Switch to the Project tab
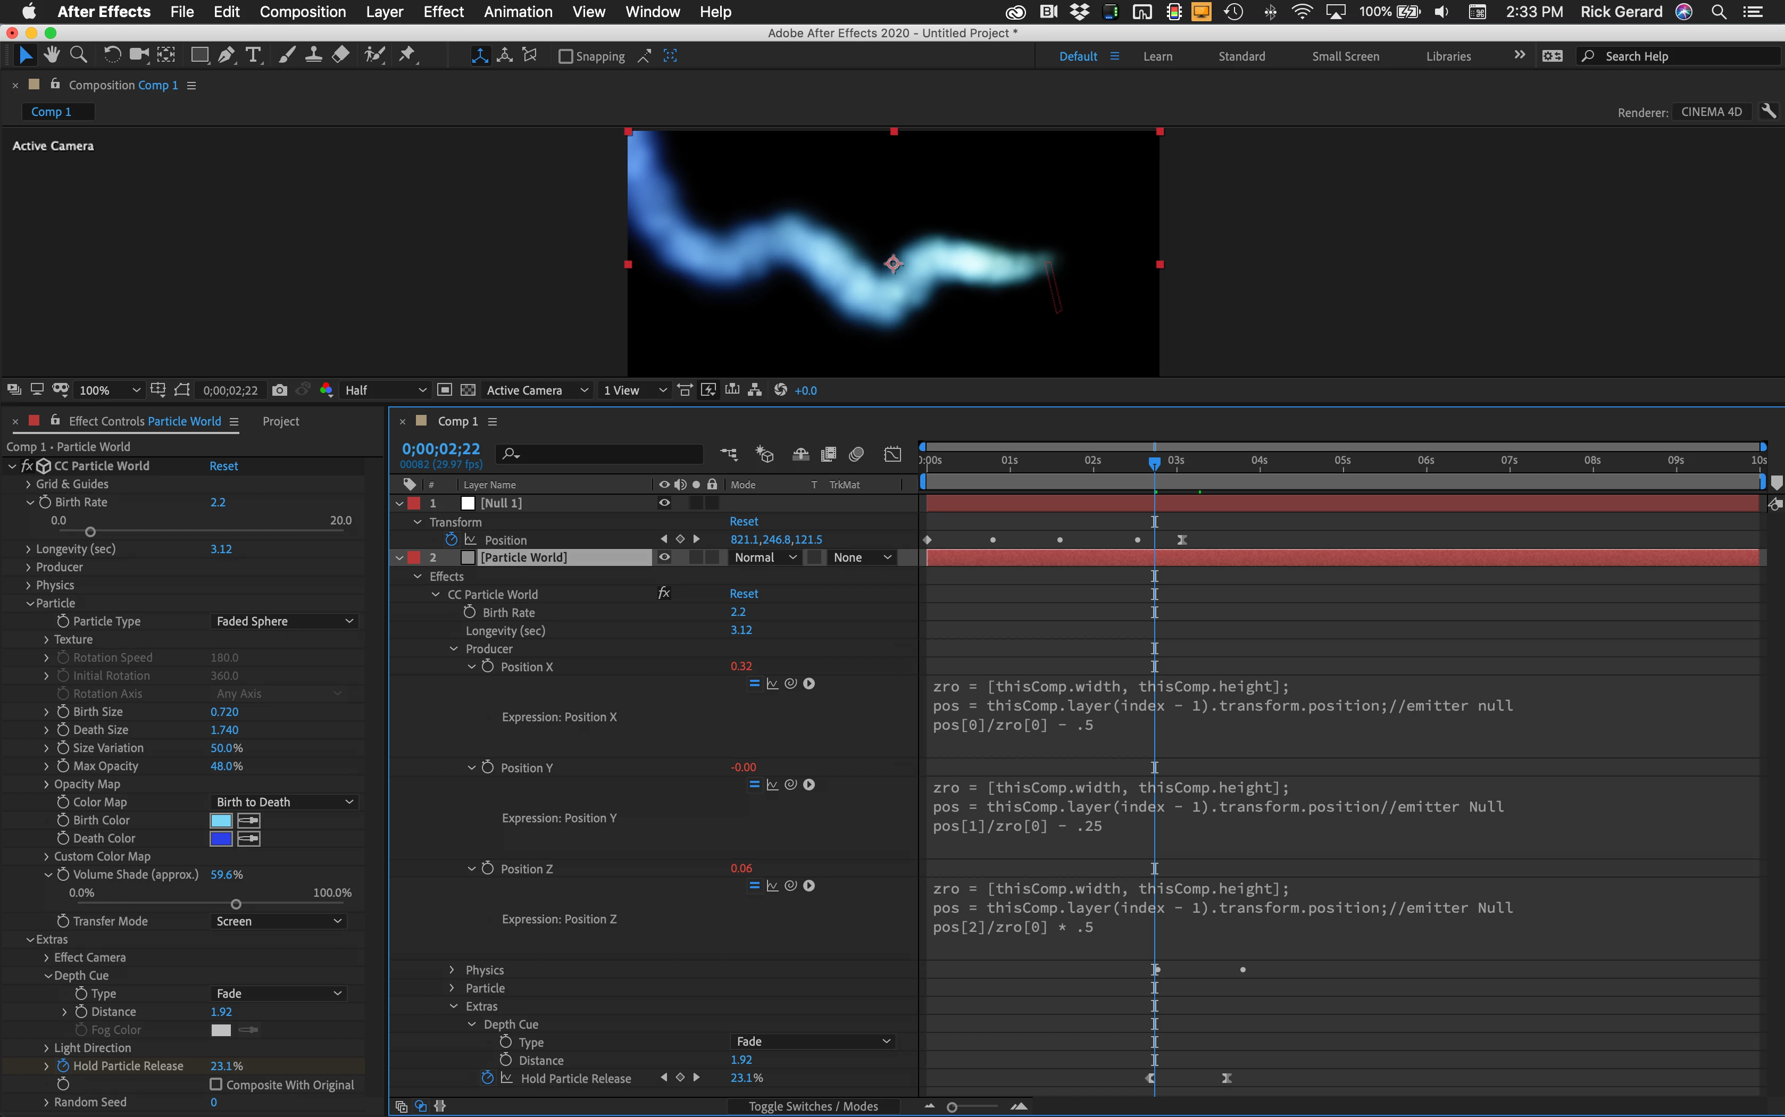This screenshot has width=1785, height=1117. pyautogui.click(x=281, y=421)
